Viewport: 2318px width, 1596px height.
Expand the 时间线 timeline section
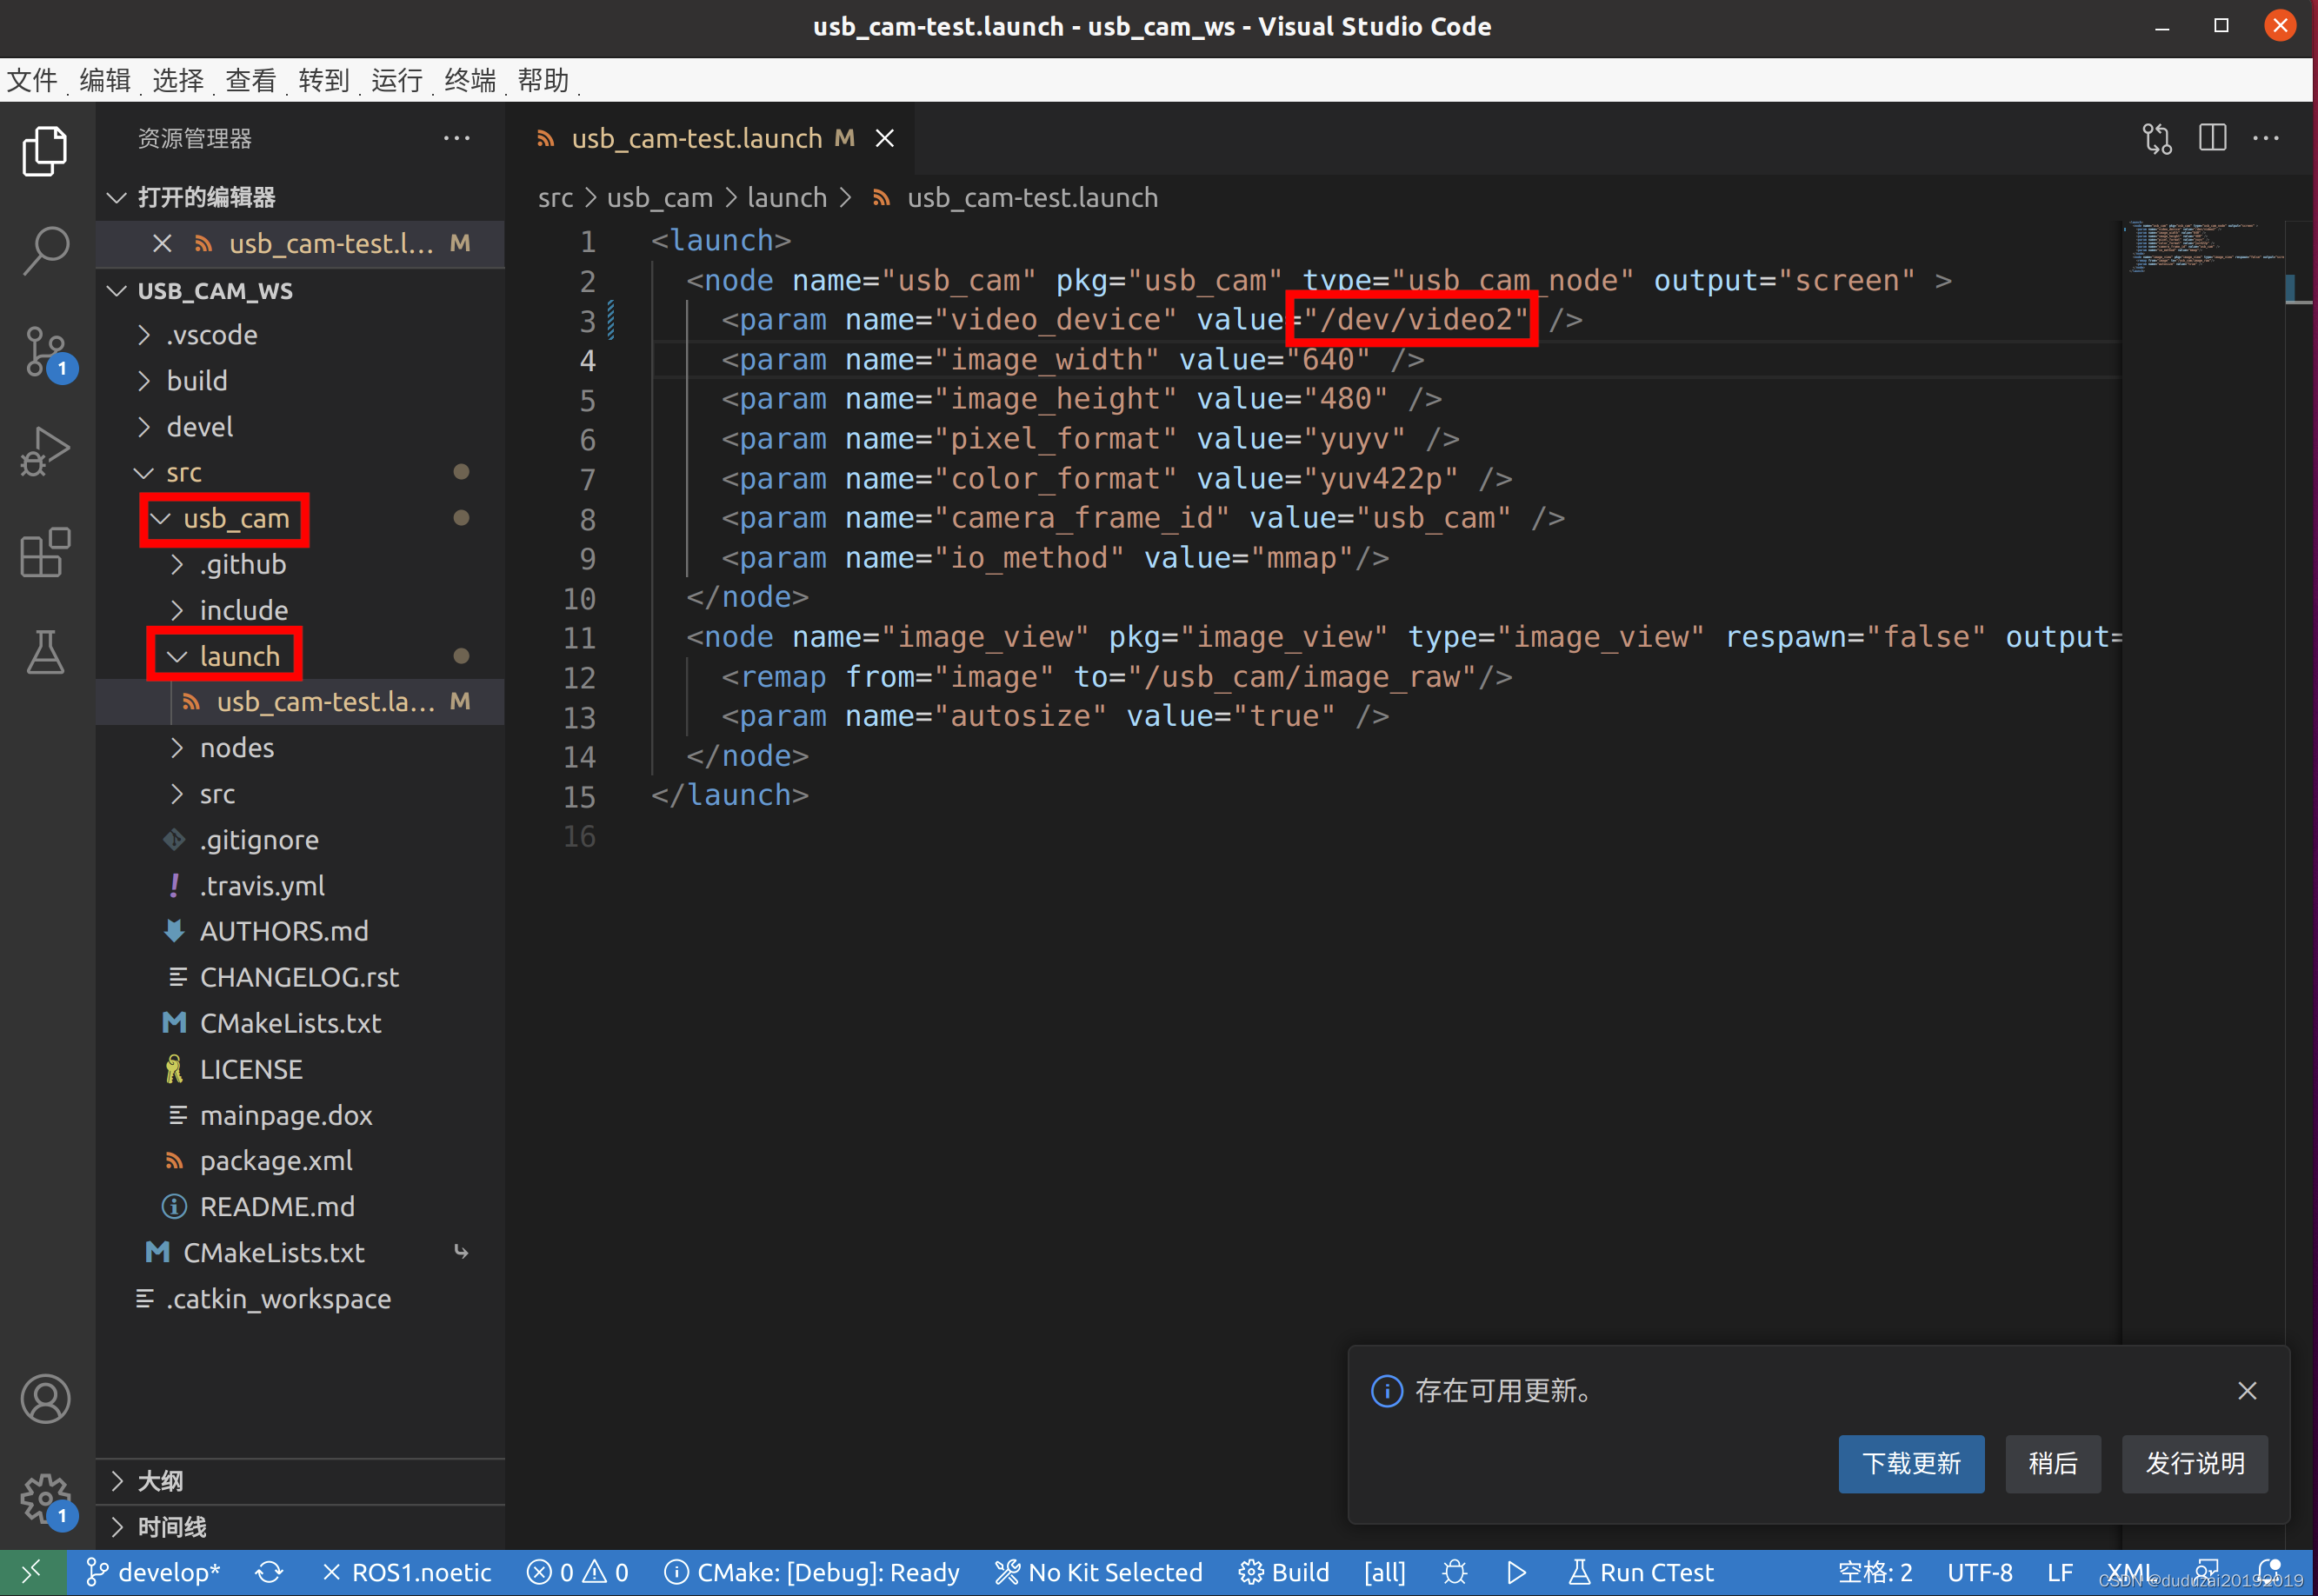[x=300, y=1527]
